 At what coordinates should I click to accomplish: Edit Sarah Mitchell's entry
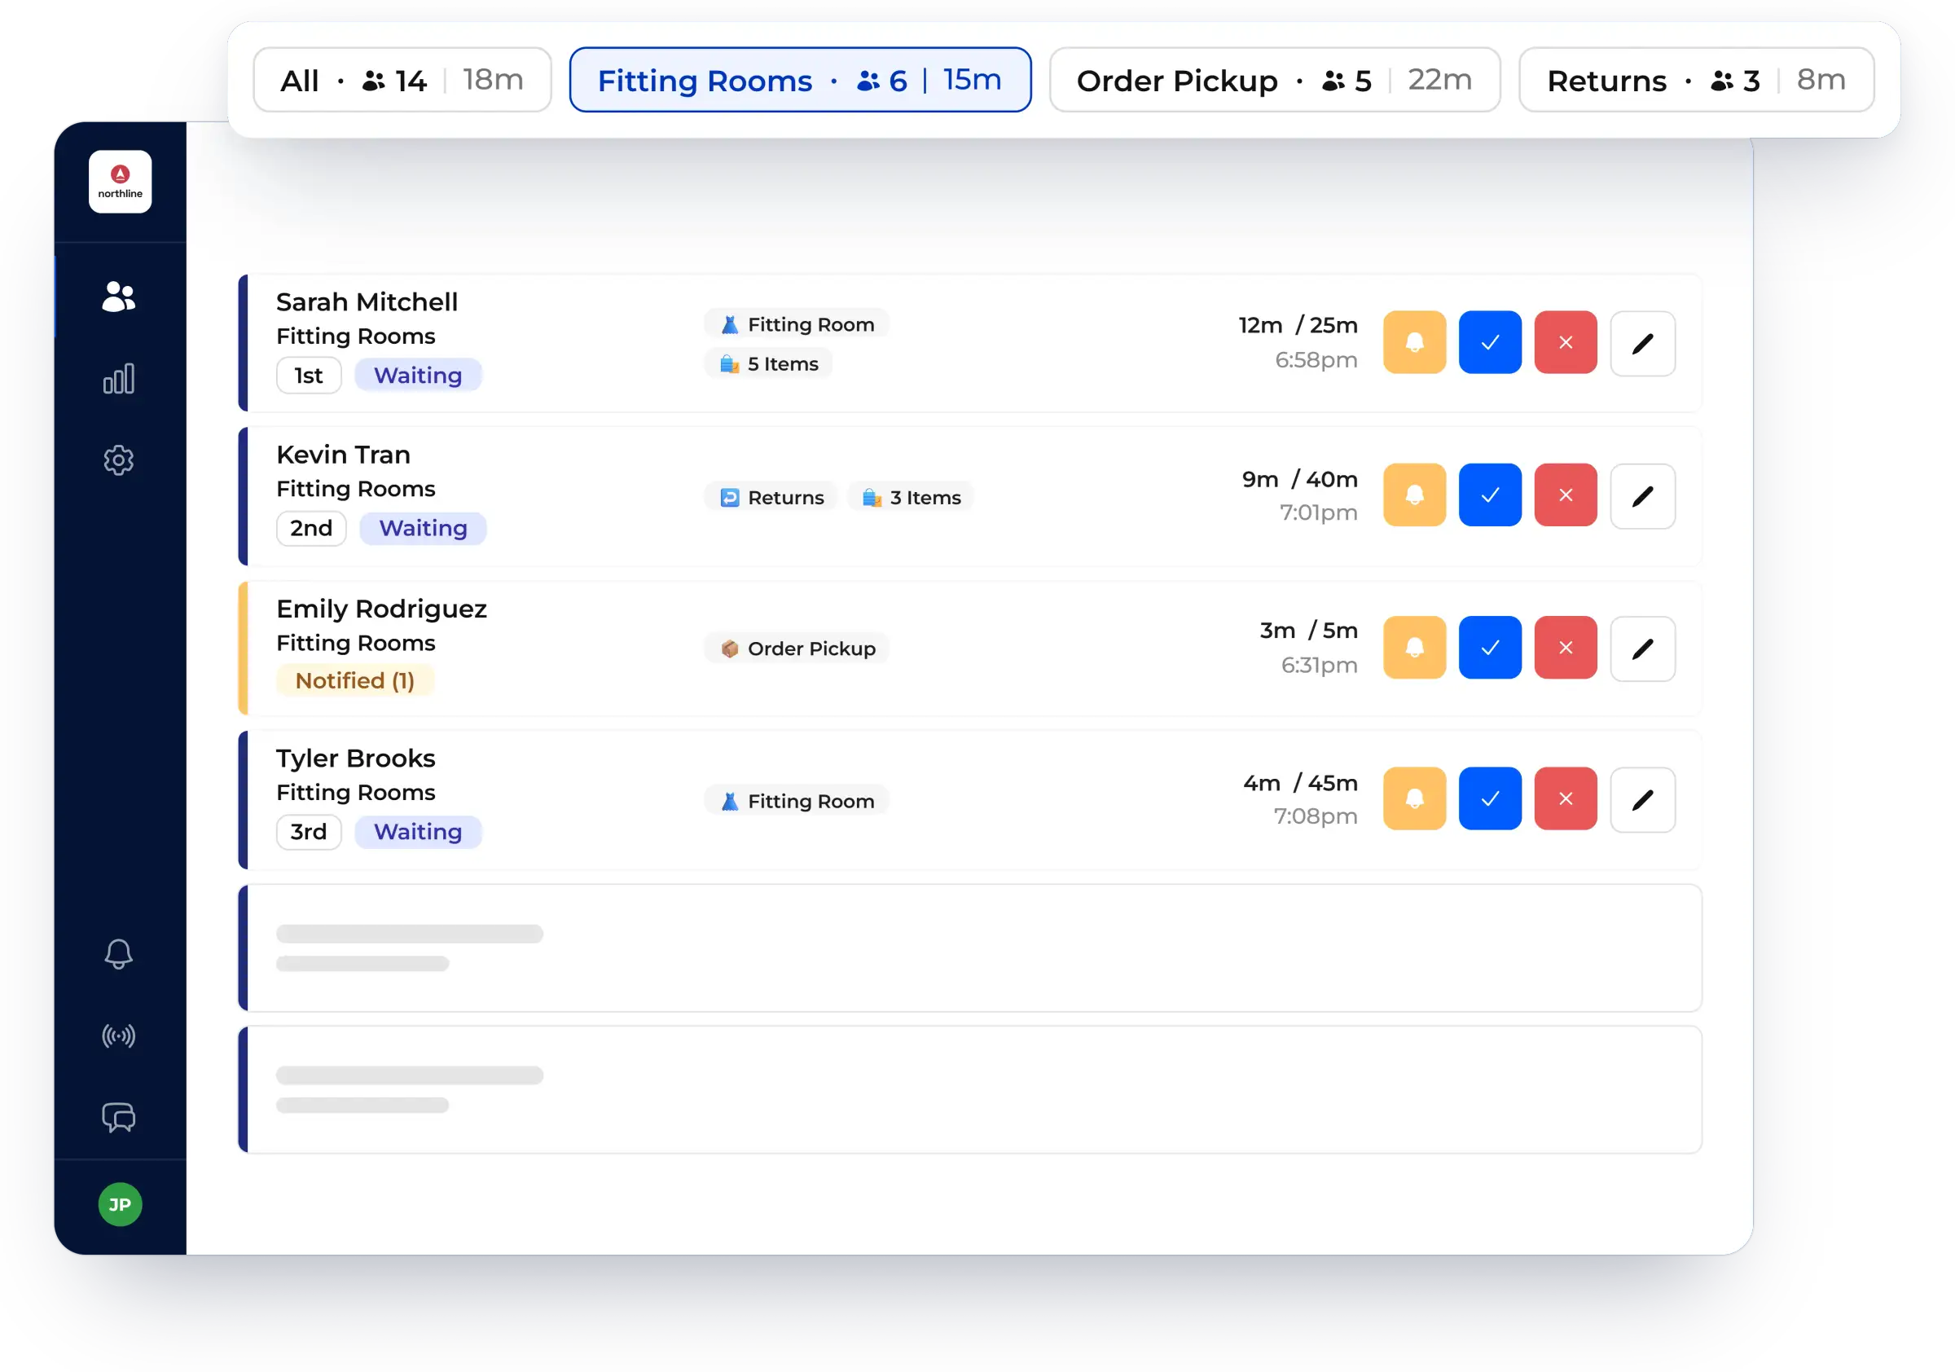[1642, 343]
